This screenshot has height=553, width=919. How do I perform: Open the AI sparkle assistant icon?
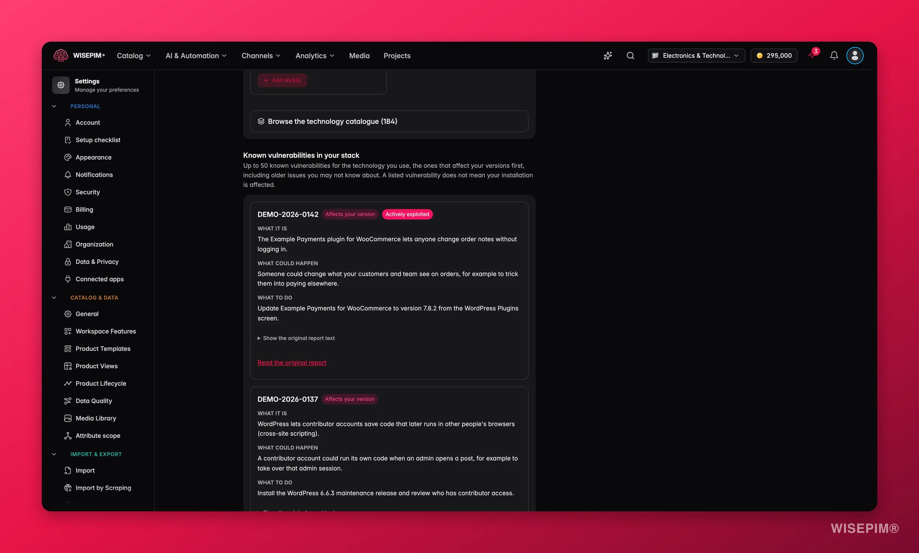coord(608,55)
